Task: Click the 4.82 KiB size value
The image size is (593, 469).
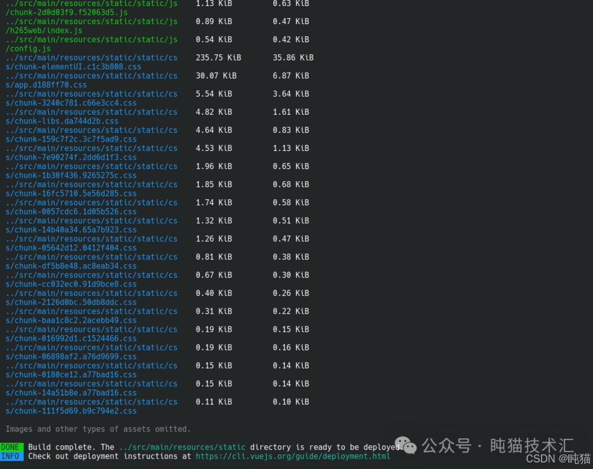Action: point(214,112)
